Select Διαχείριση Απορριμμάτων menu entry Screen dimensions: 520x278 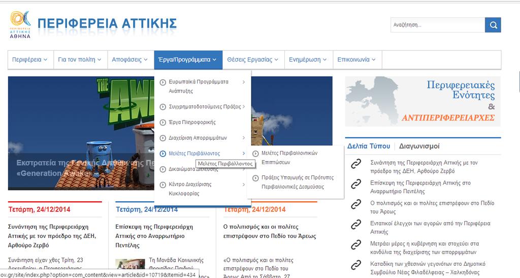(x=198, y=138)
